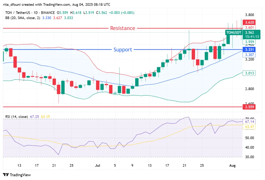The width and height of the screenshot is (265, 180).
Task: Click the Aug label on the time axis
Action: click(232, 165)
